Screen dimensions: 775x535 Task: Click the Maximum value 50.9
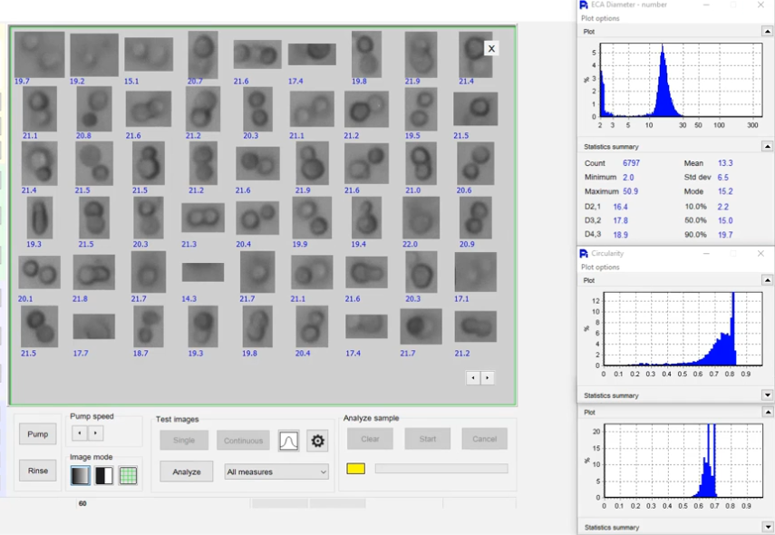630,190
